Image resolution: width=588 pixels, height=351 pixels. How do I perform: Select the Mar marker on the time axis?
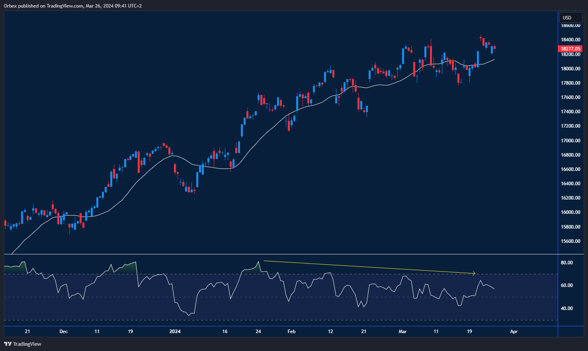(402, 332)
